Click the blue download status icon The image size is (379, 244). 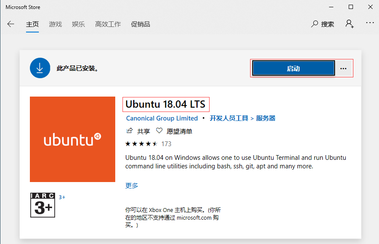(40, 68)
